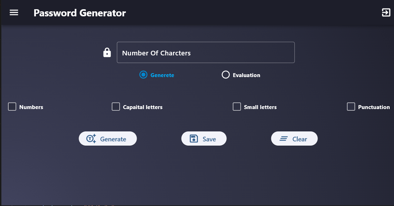Viewport: 394px width, 206px height.
Task: Tick the Numbers checkbox
Action: (12, 107)
